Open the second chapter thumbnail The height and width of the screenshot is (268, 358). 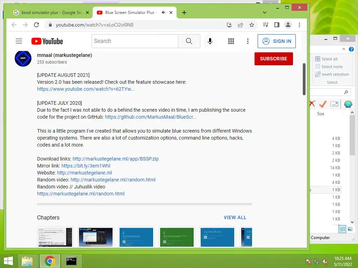pyautogui.click(x=96, y=237)
